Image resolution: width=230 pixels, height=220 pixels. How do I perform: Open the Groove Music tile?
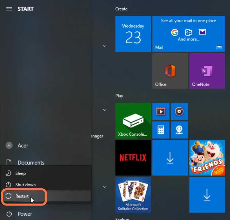pyautogui.click(x=179, y=111)
